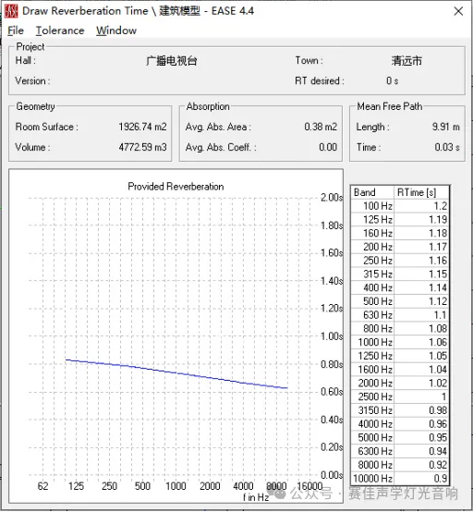
Task: Click the blue reverberation curve in the chart
Action: tap(176, 373)
